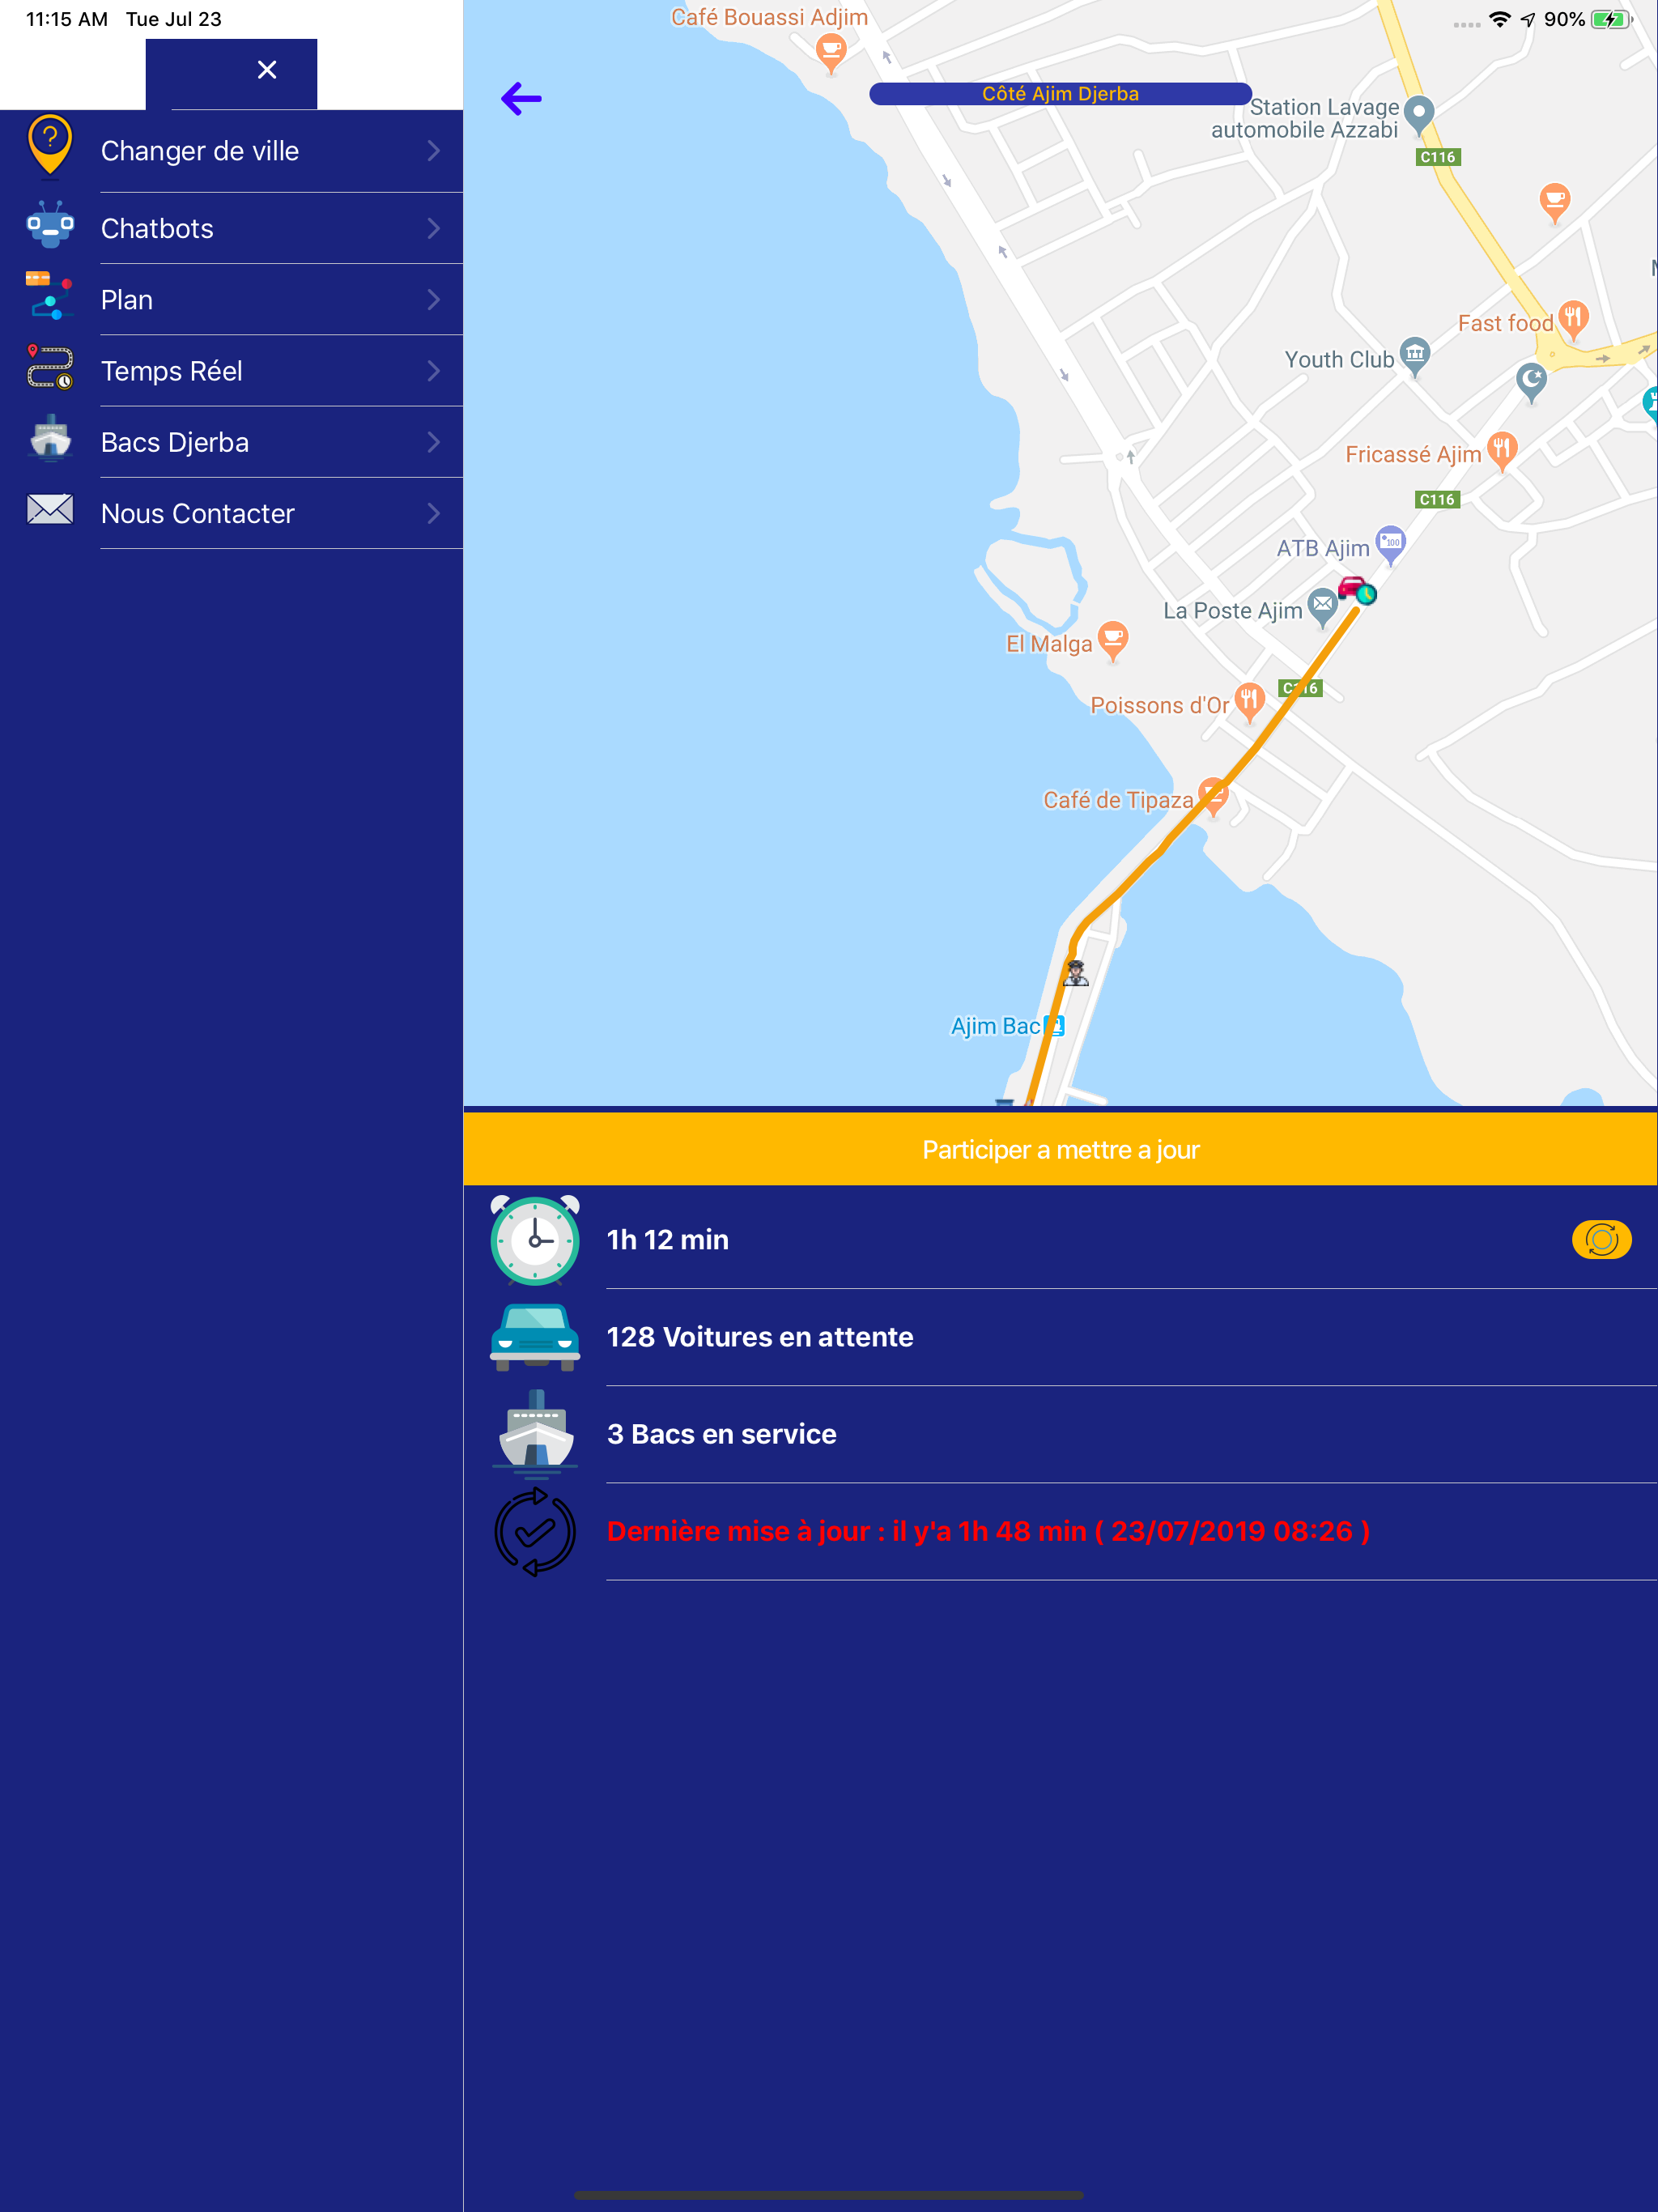Viewport: 1658px width, 2212px height.
Task: Tap Poissons d'Or restaurant pin
Action: [x=1249, y=701]
